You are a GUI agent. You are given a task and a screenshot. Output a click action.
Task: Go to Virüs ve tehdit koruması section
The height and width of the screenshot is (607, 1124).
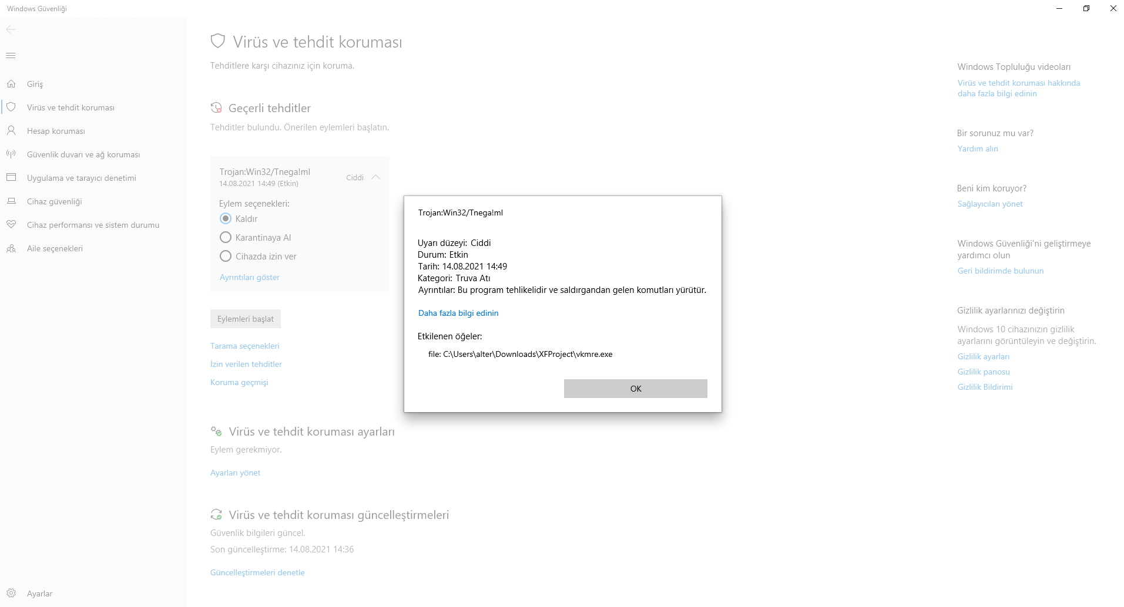coord(71,107)
